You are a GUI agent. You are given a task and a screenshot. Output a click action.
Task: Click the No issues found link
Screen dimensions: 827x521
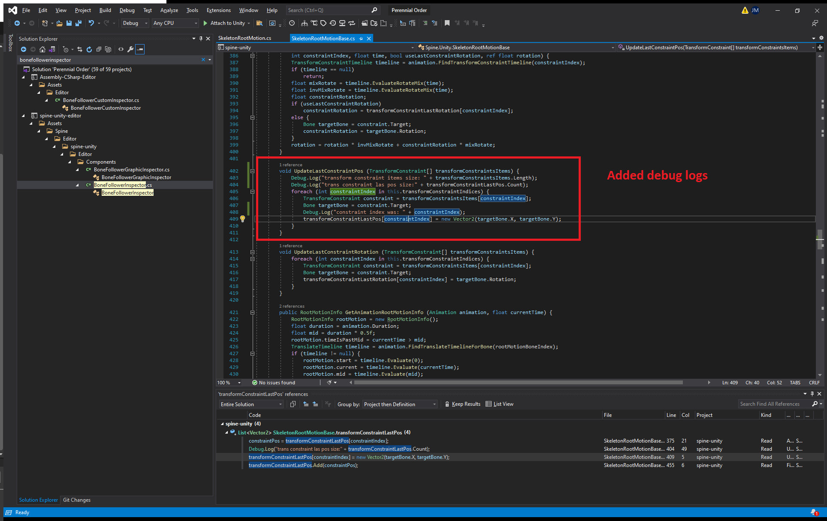click(276, 382)
